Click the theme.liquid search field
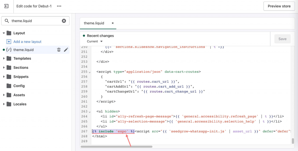 (35, 21)
